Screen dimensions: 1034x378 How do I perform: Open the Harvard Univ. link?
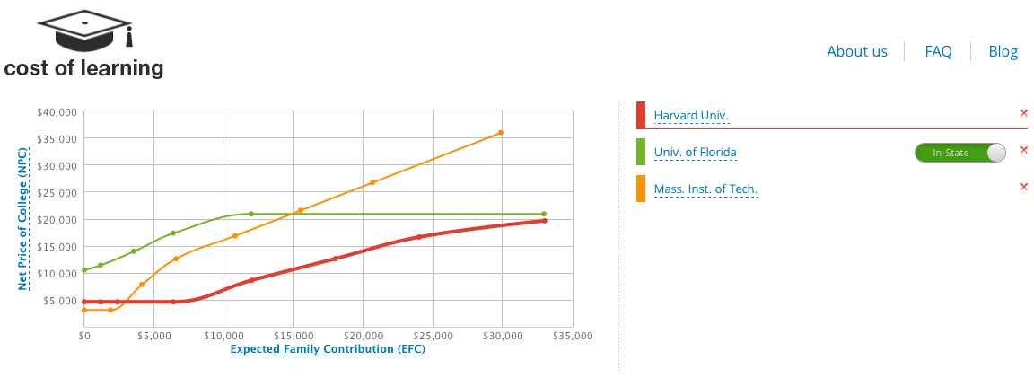[x=691, y=116]
